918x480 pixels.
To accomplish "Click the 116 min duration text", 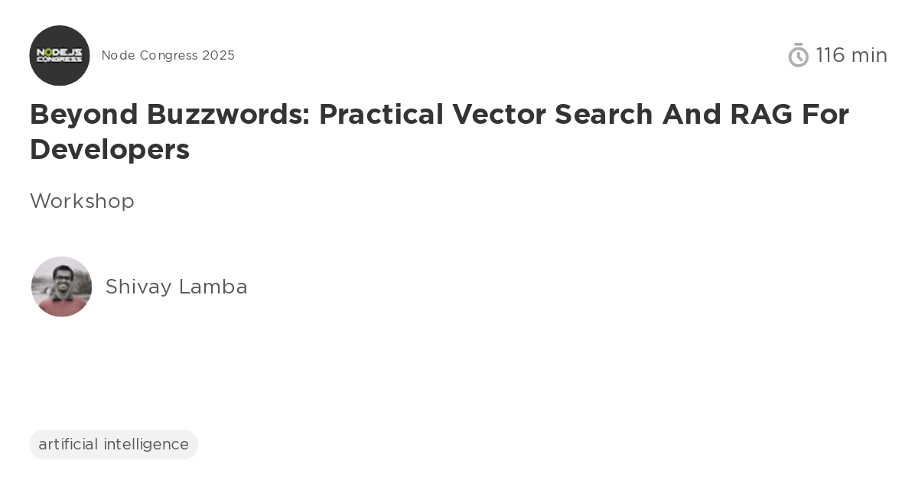I will tap(851, 55).
